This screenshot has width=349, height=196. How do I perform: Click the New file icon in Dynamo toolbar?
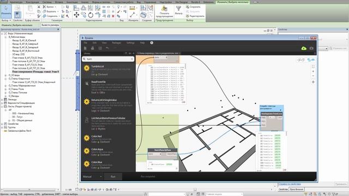(85, 48)
